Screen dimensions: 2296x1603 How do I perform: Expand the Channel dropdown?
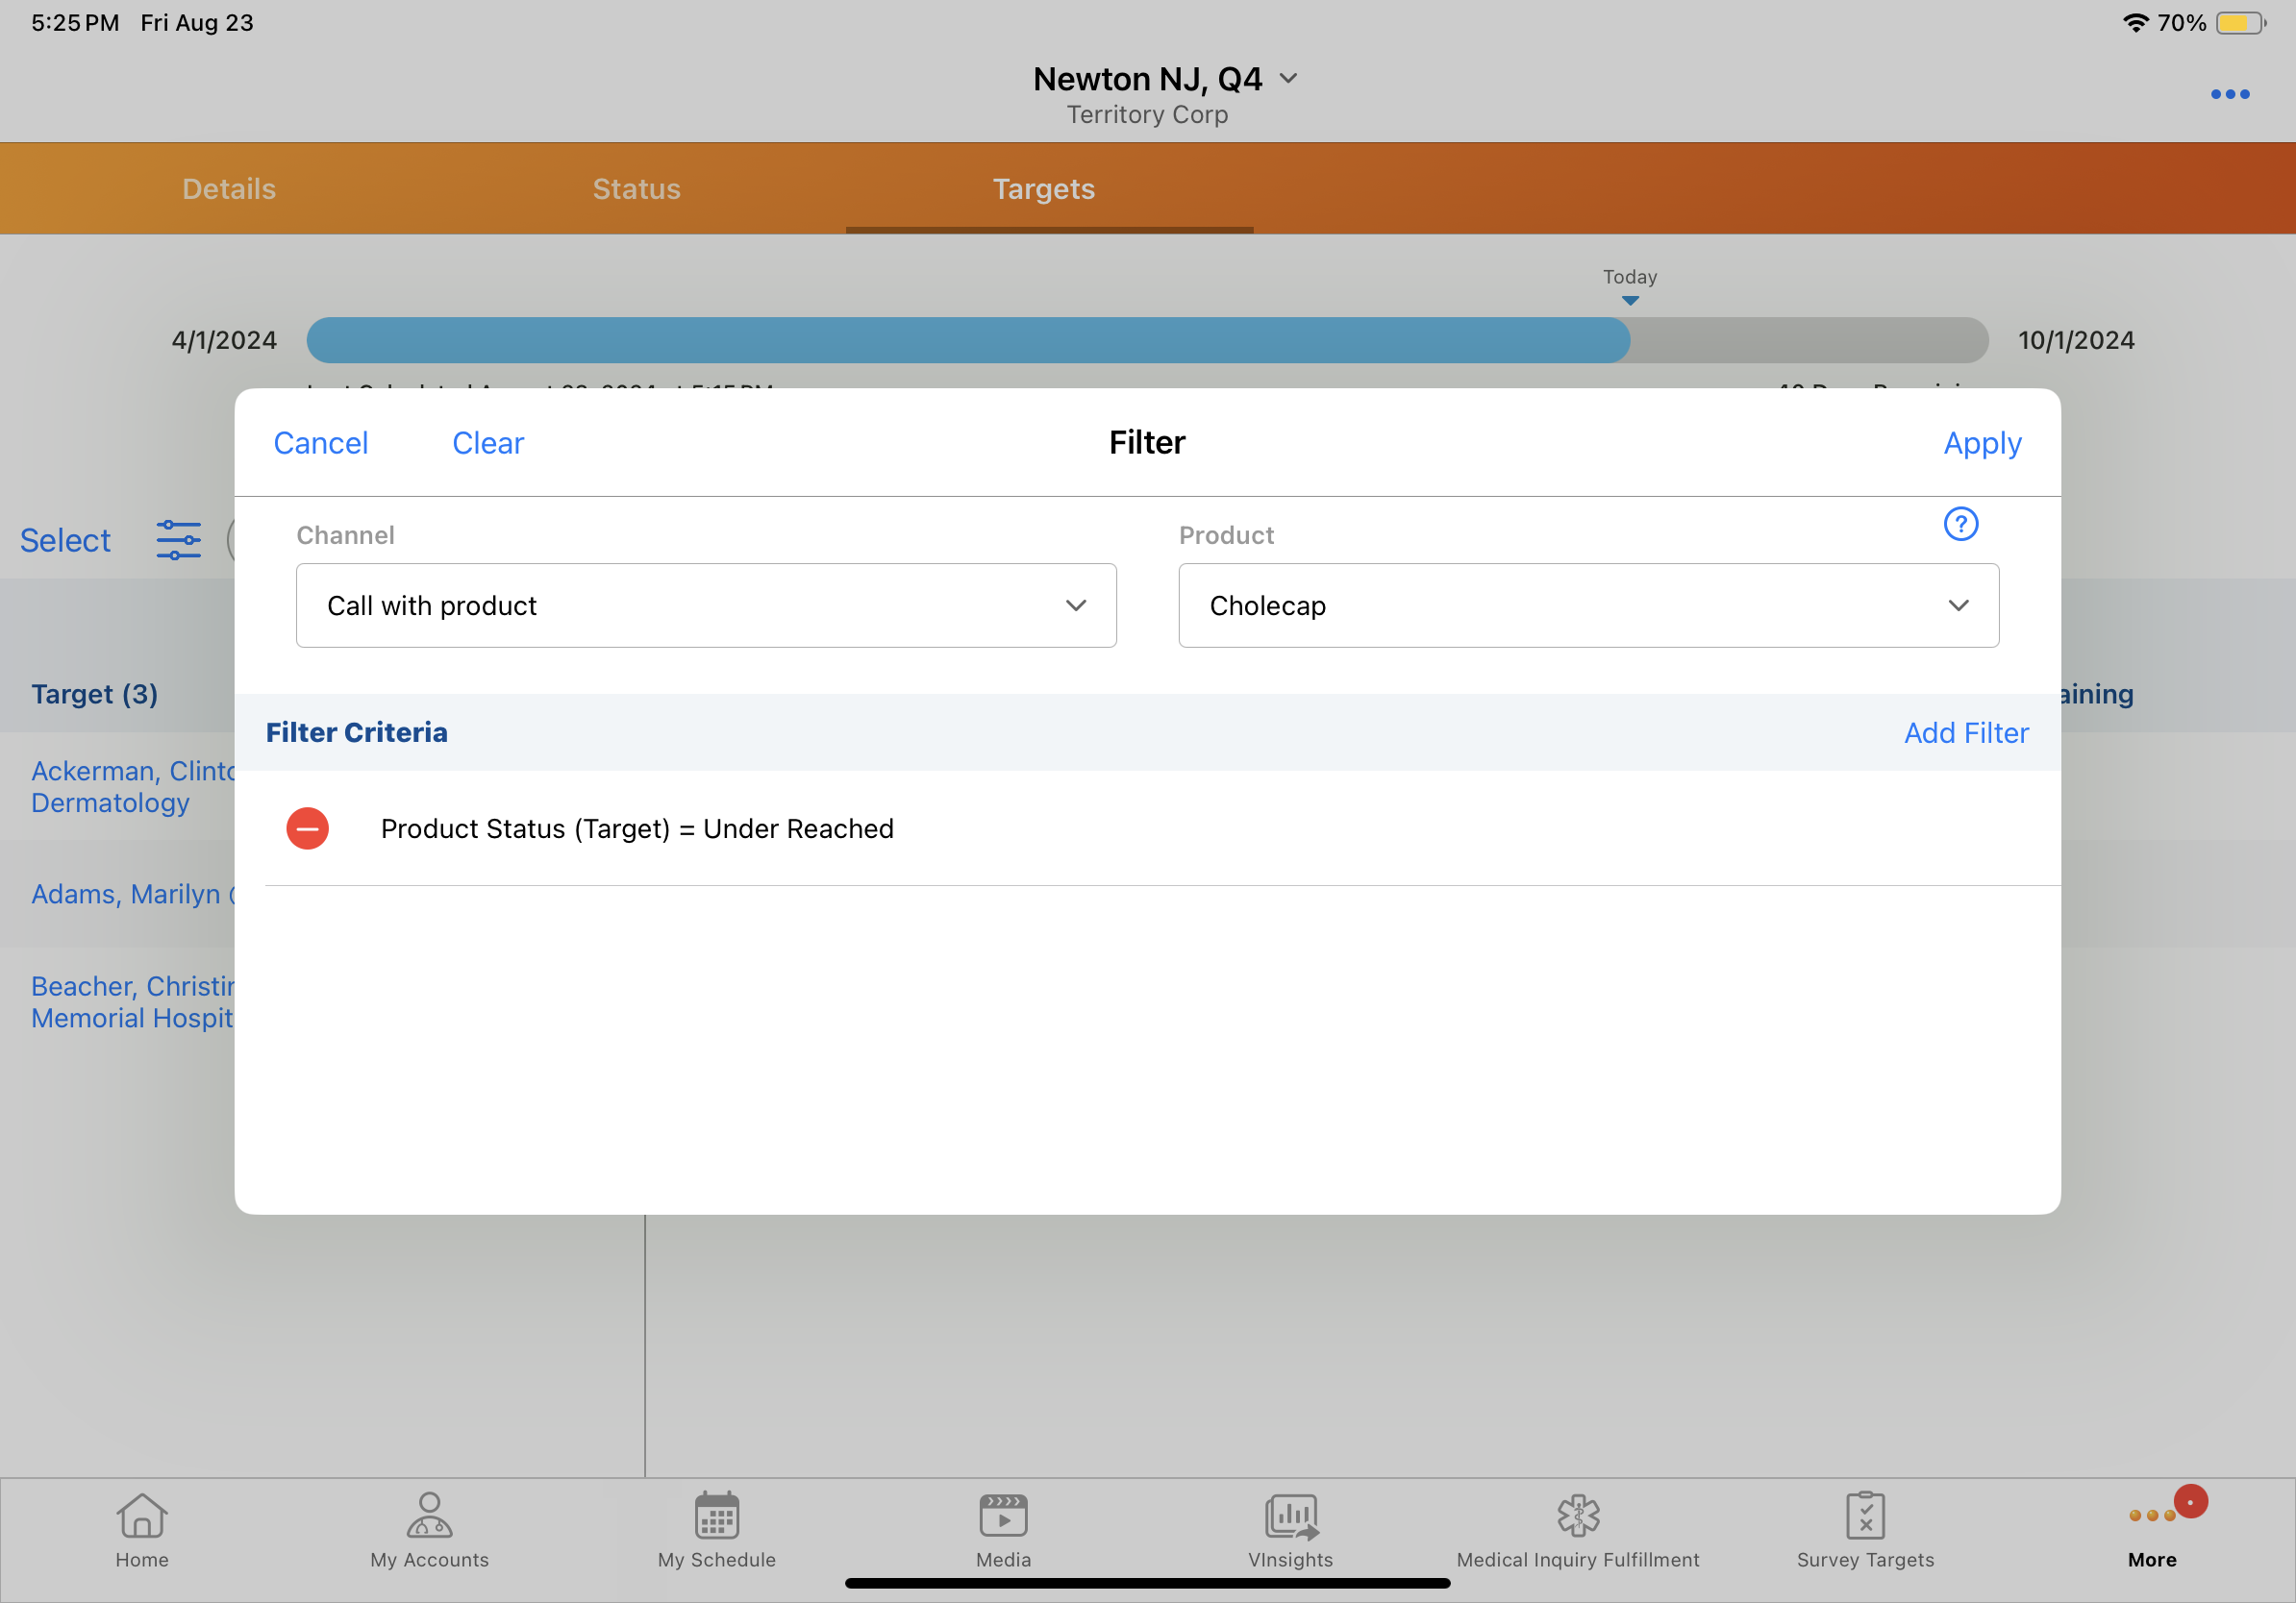[706, 605]
